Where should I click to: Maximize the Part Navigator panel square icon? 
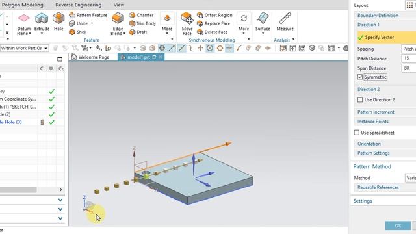pos(60,59)
